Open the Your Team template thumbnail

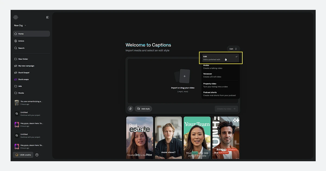click(197, 138)
